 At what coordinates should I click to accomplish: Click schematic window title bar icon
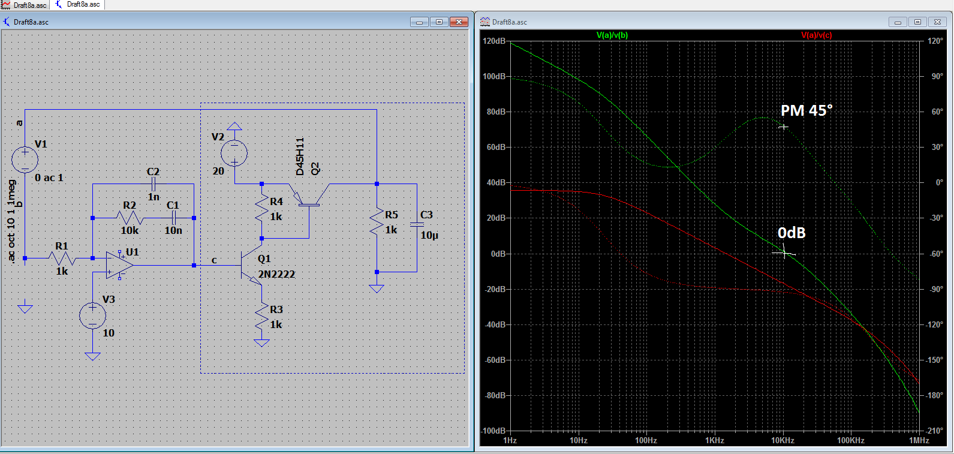7,22
